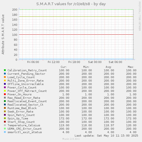142x142 pixels.
Task: Click the Sat 06:00 x-axis label
Action: tap(115, 62)
